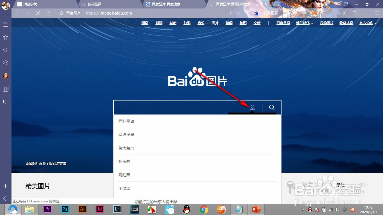Go to 百度首页 link
The height and width of the screenshot is (215, 383).
coord(283,23)
